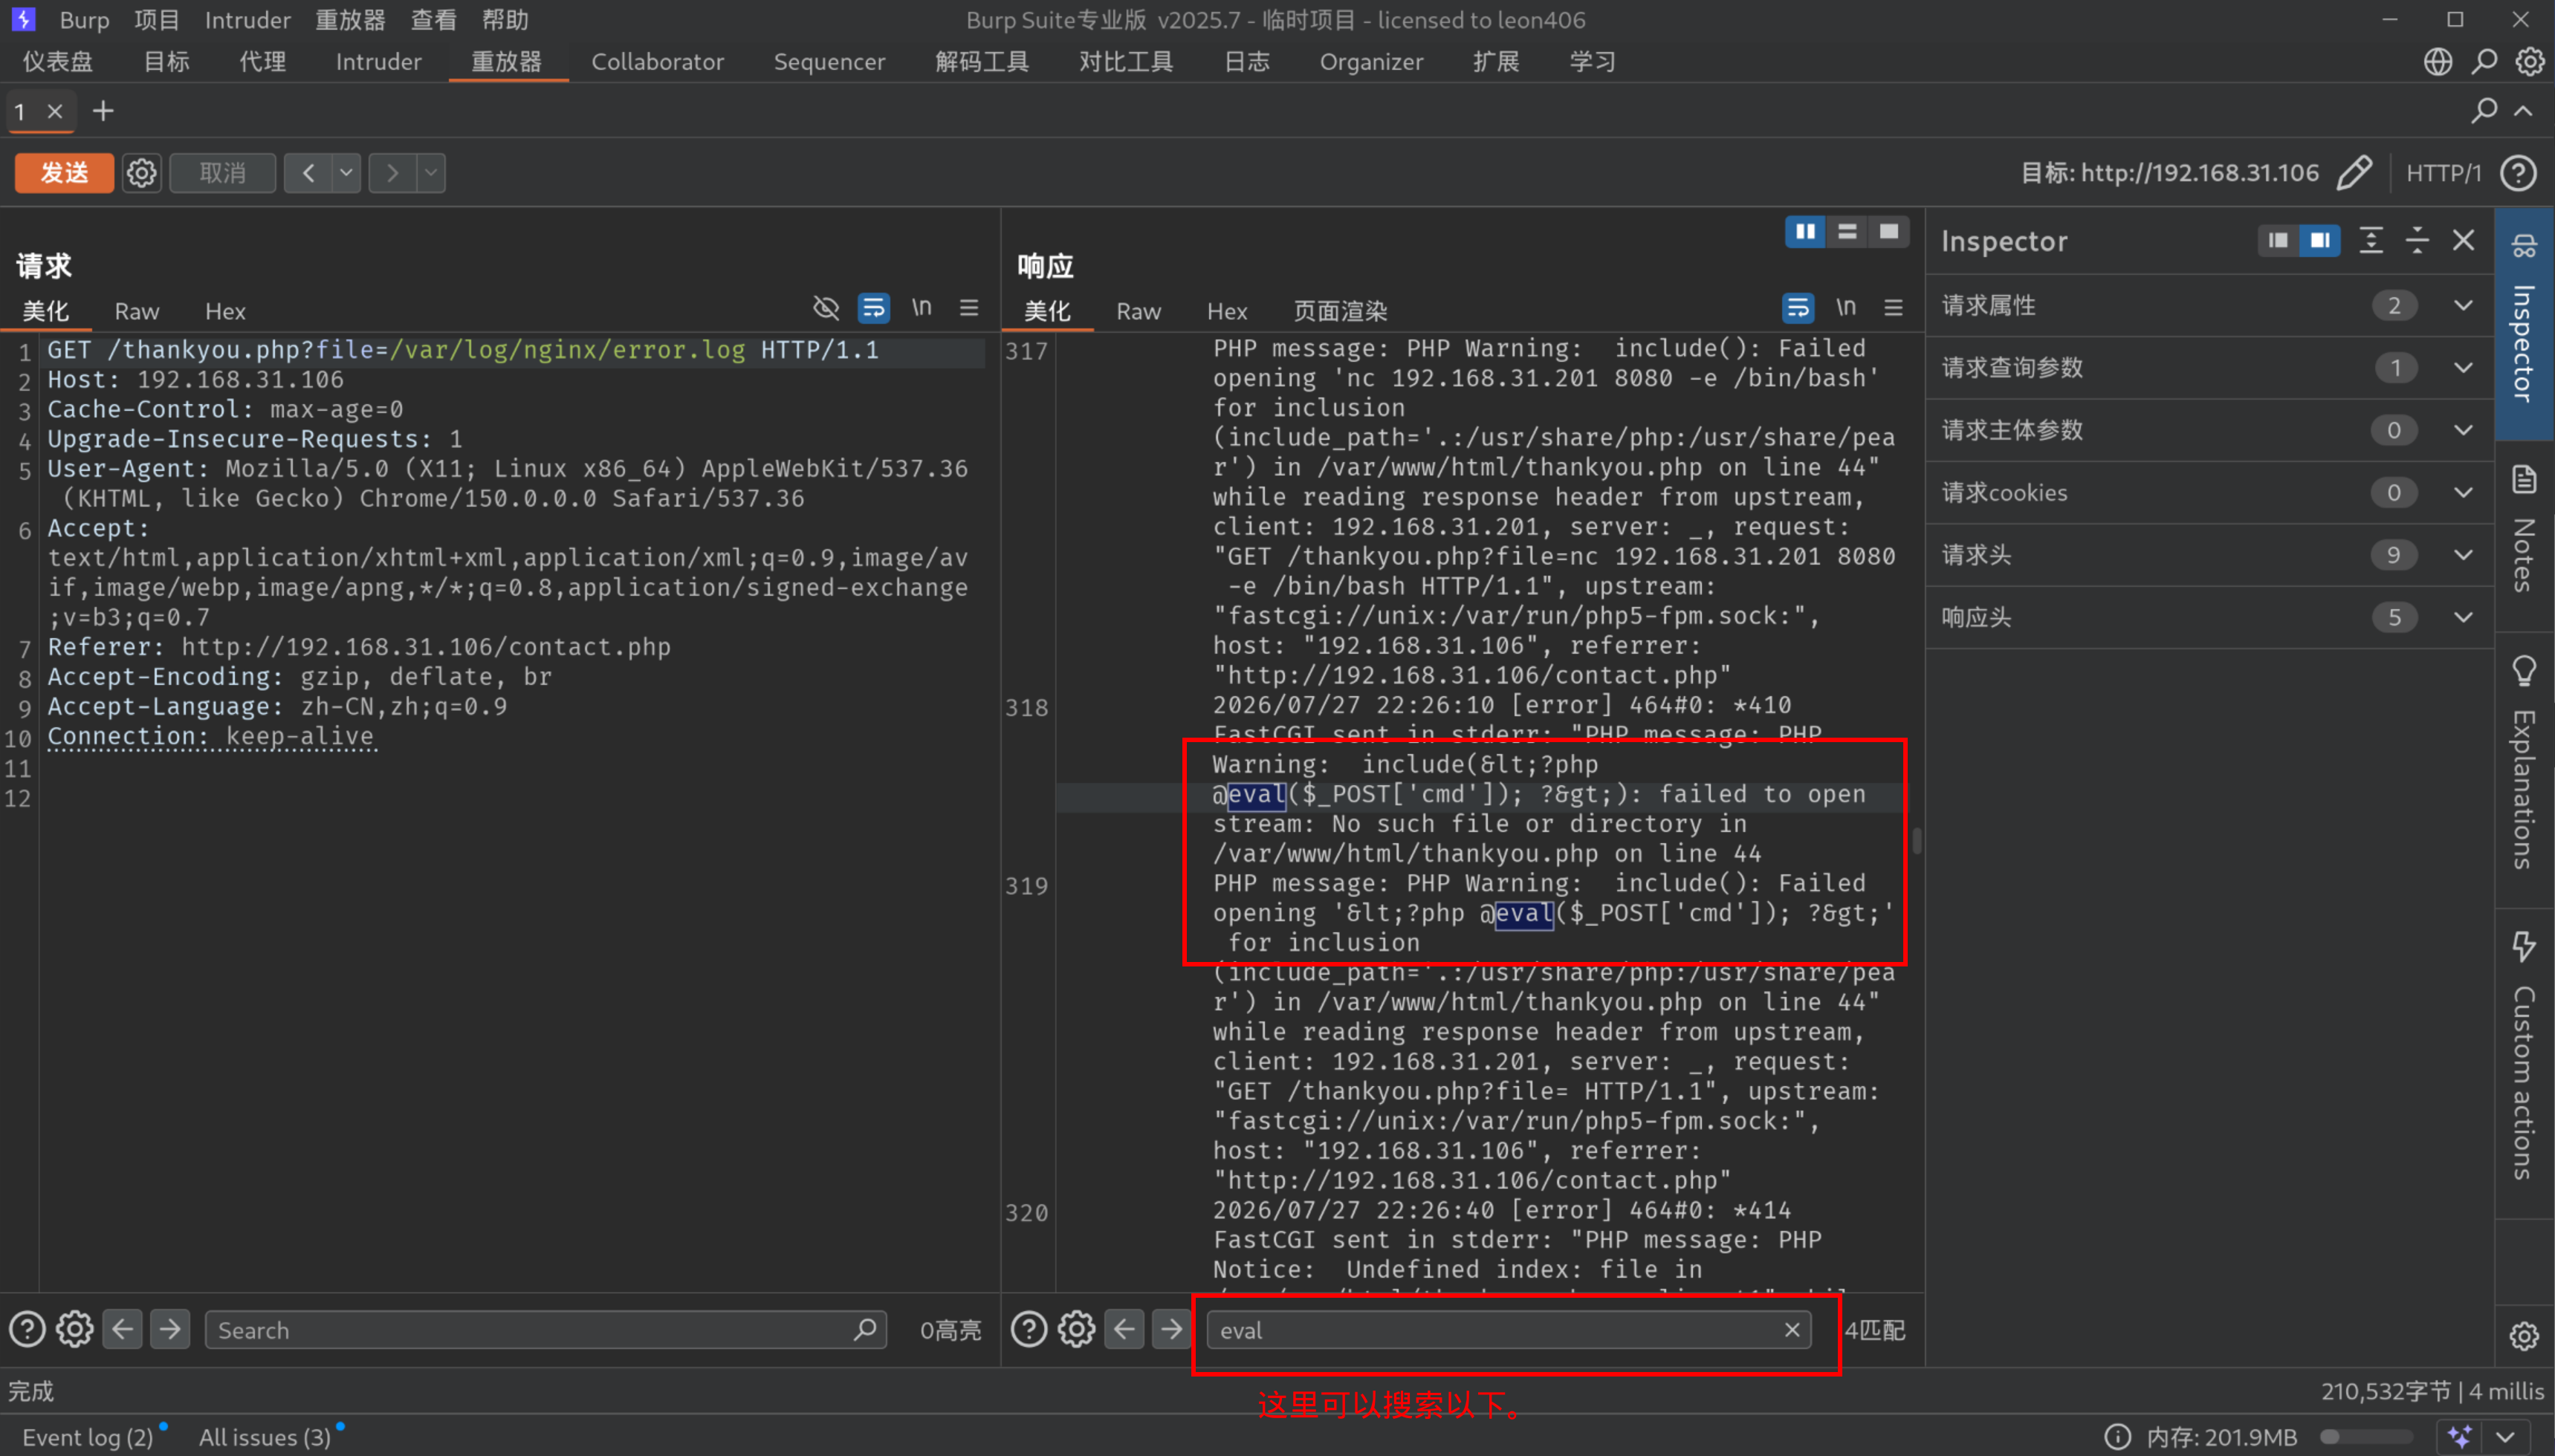Toggle word wrap in the response editor
The image size is (2555, 1456).
point(1798,308)
